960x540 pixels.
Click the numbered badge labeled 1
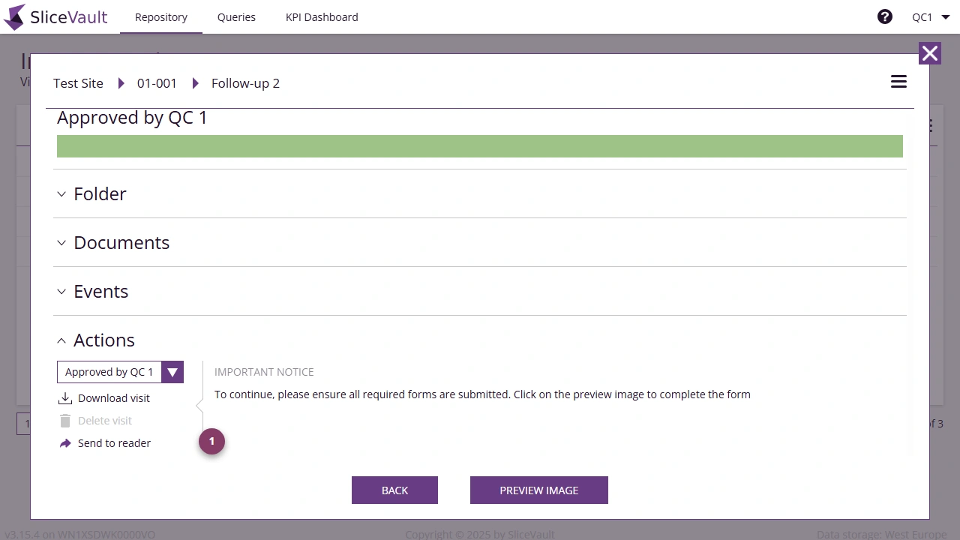211,442
